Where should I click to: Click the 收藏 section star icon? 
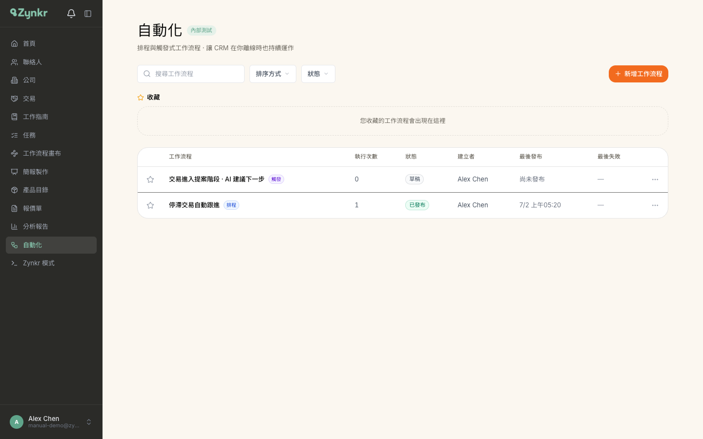click(141, 98)
